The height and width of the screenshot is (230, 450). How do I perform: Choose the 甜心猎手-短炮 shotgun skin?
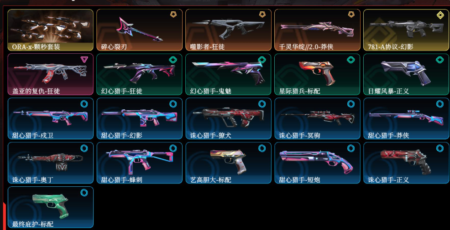317,163
